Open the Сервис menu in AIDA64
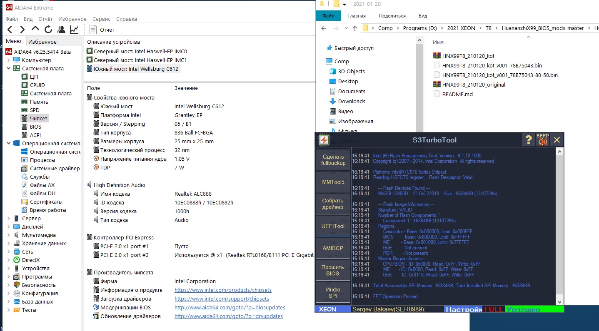This screenshot has width=599, height=331. click(x=101, y=19)
